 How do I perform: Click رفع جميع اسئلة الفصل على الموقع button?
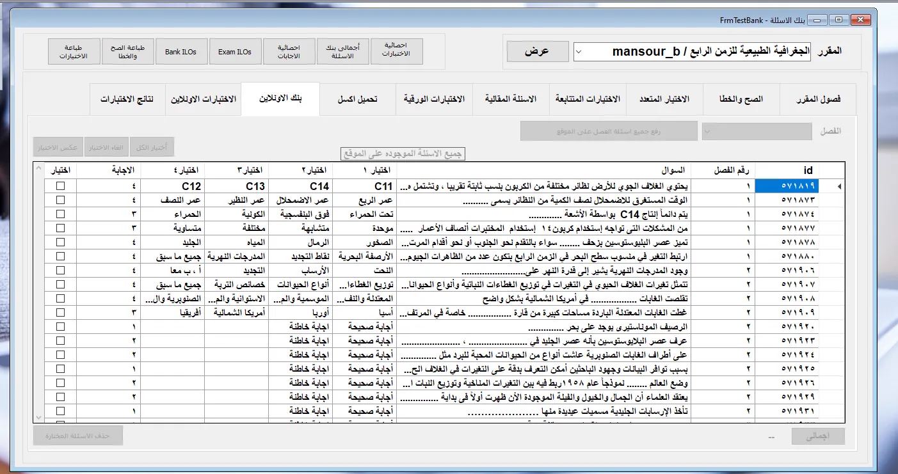tap(608, 131)
